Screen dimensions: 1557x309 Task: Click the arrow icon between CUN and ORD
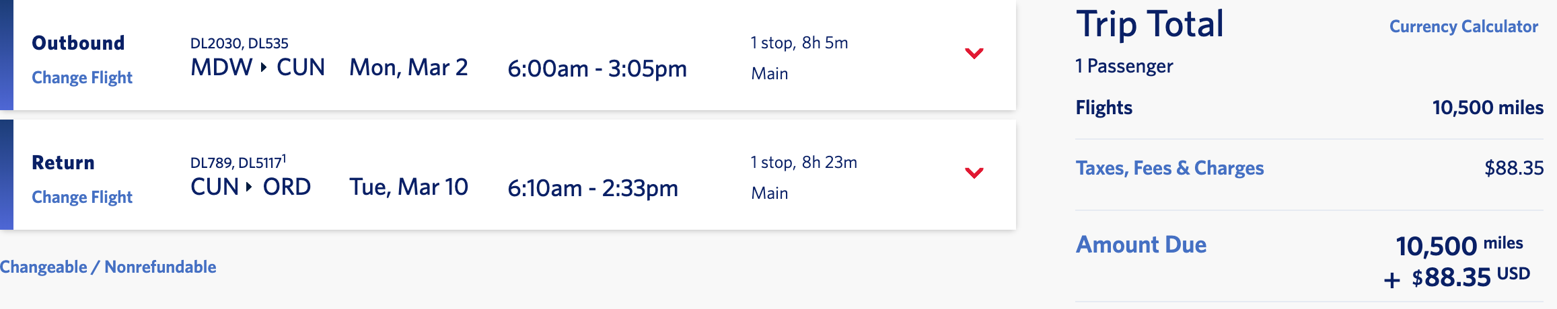pos(249,187)
